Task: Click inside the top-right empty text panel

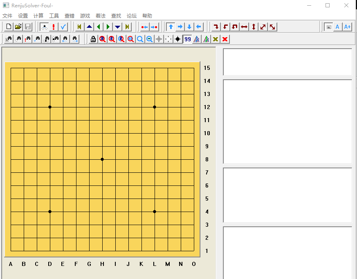Action: pyautogui.click(x=287, y=62)
